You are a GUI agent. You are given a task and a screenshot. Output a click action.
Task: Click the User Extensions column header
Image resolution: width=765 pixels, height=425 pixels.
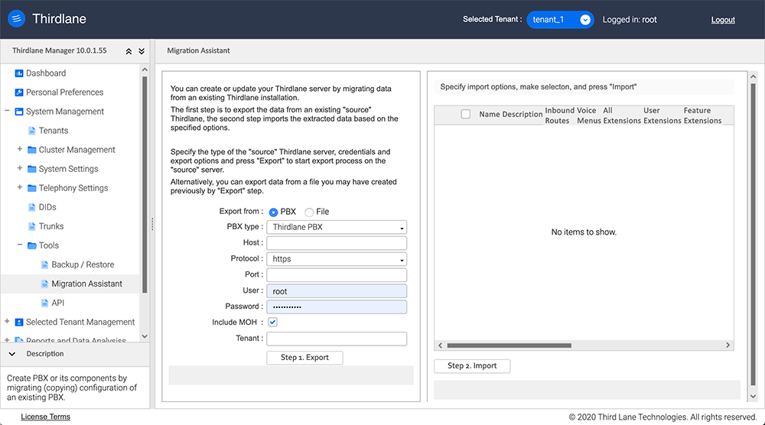(662, 115)
